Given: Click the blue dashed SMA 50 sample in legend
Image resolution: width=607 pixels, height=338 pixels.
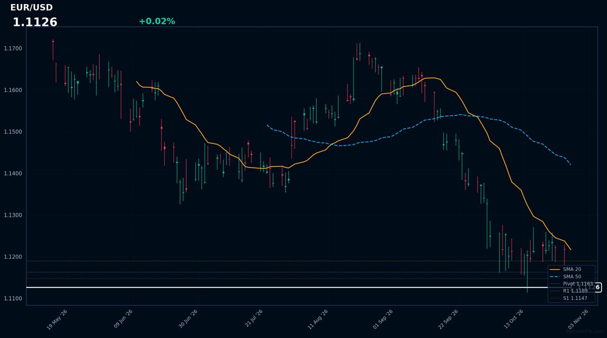Looking at the screenshot, I should tap(555, 276).
